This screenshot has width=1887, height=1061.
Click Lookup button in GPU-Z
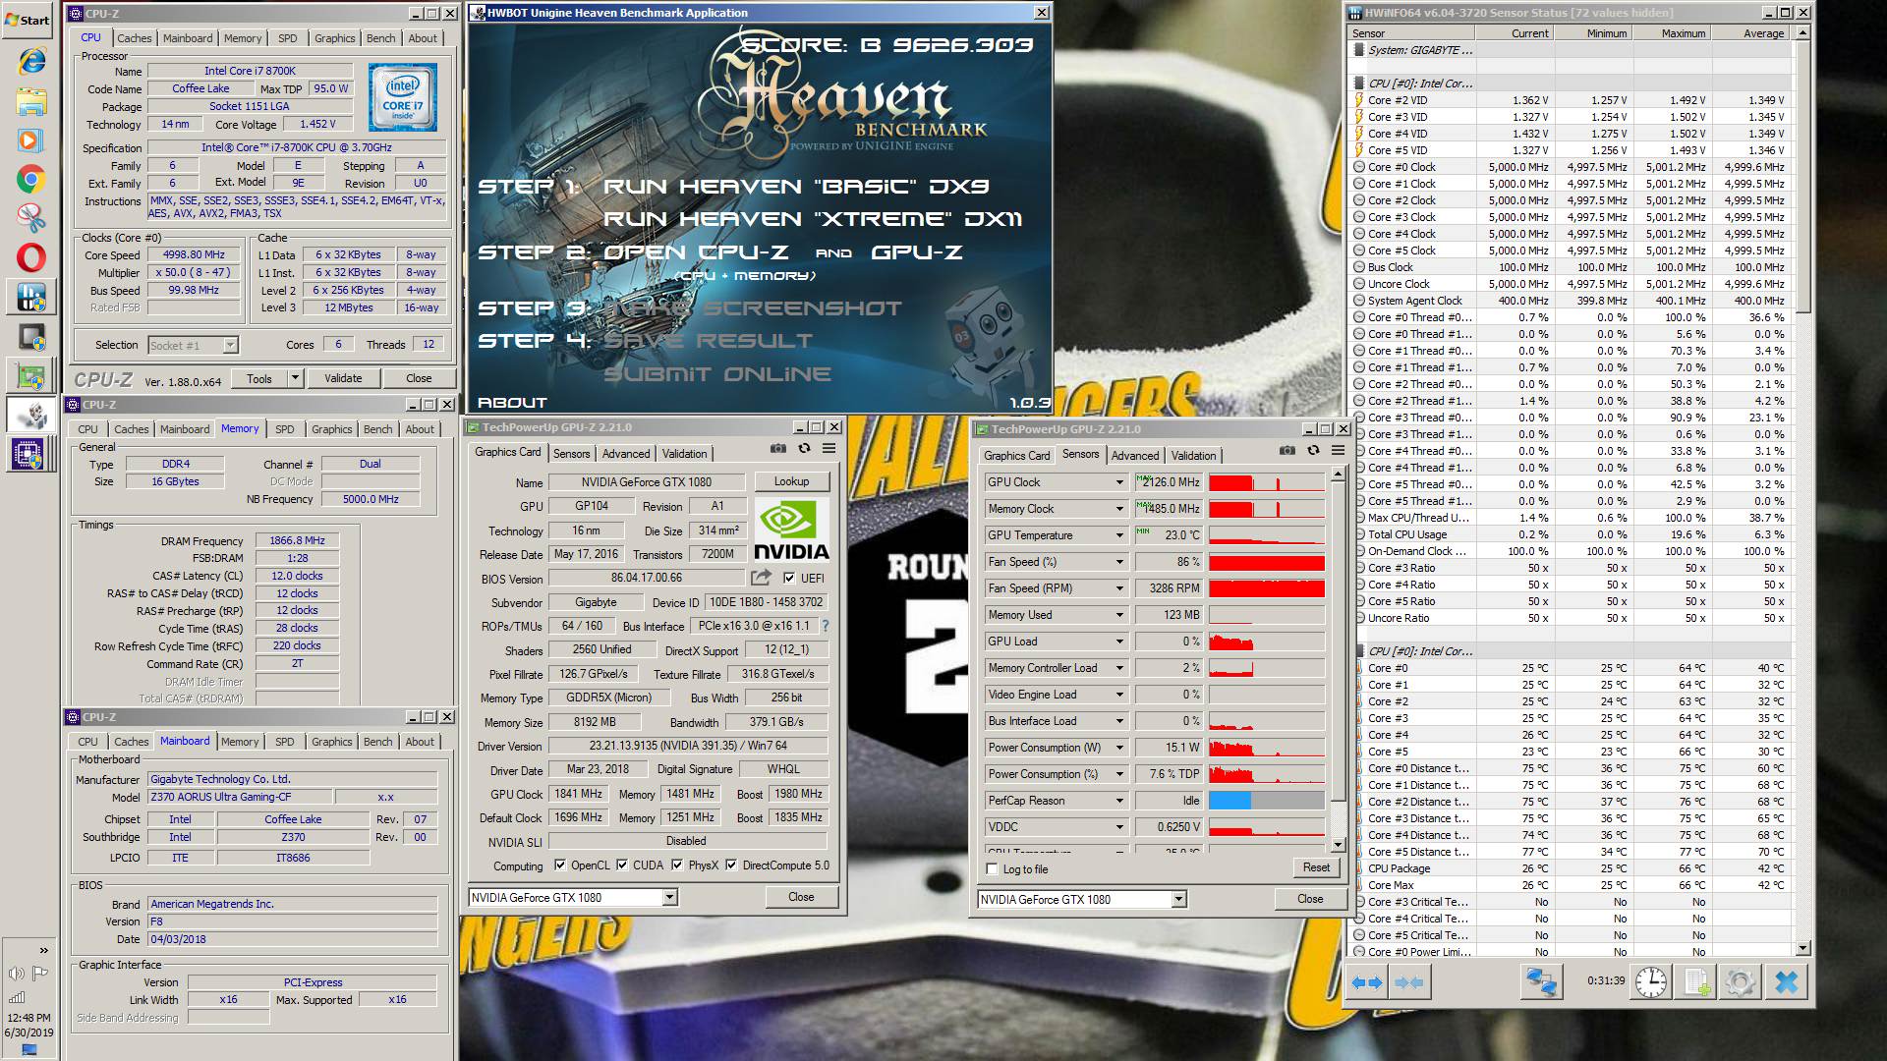tap(791, 481)
